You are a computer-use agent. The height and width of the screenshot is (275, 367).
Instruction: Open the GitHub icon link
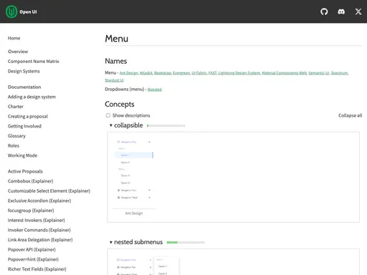click(324, 11)
